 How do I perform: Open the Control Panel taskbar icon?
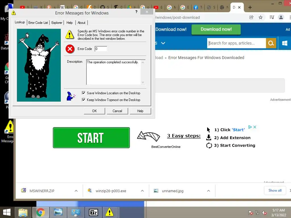76,212
